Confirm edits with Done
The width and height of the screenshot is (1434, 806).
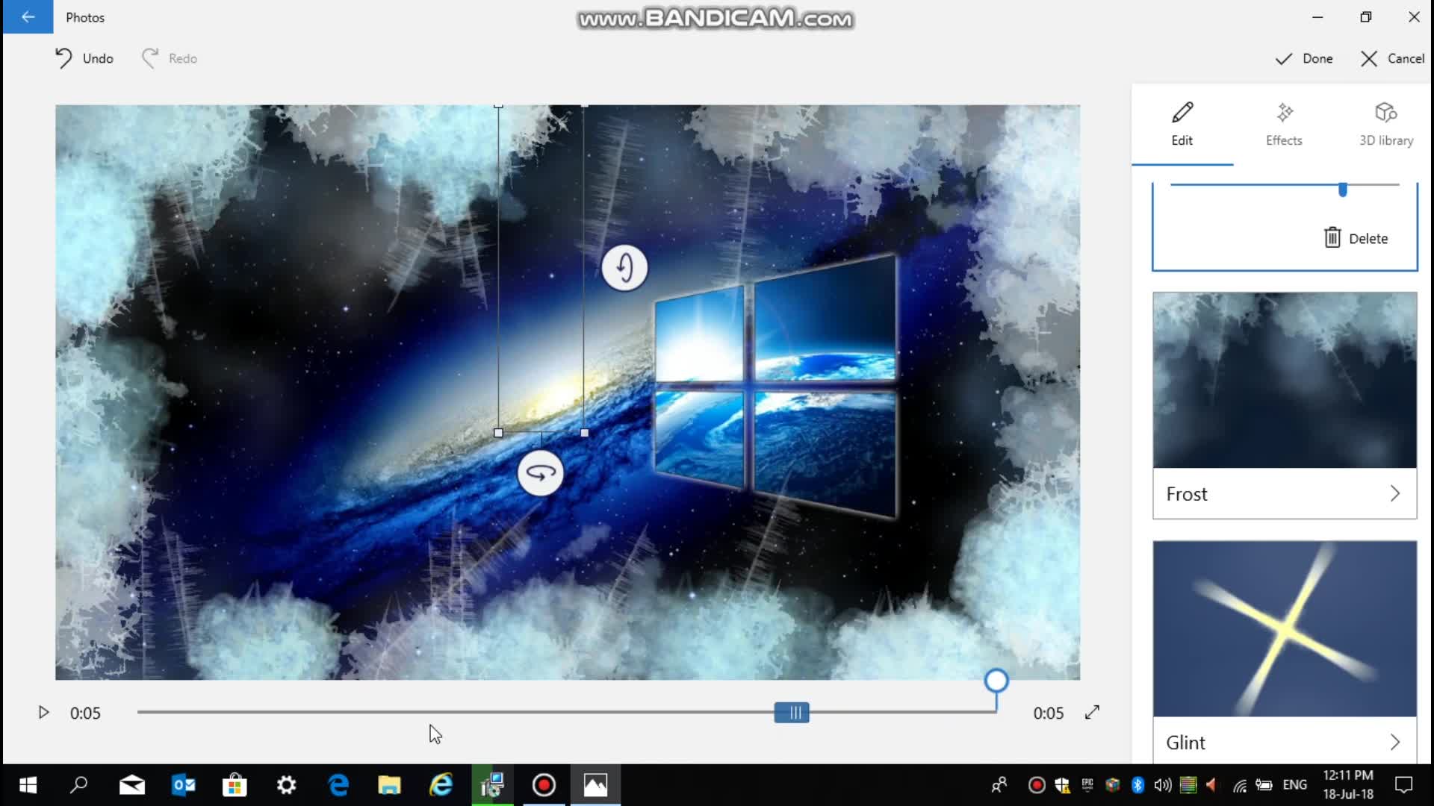coord(1303,58)
